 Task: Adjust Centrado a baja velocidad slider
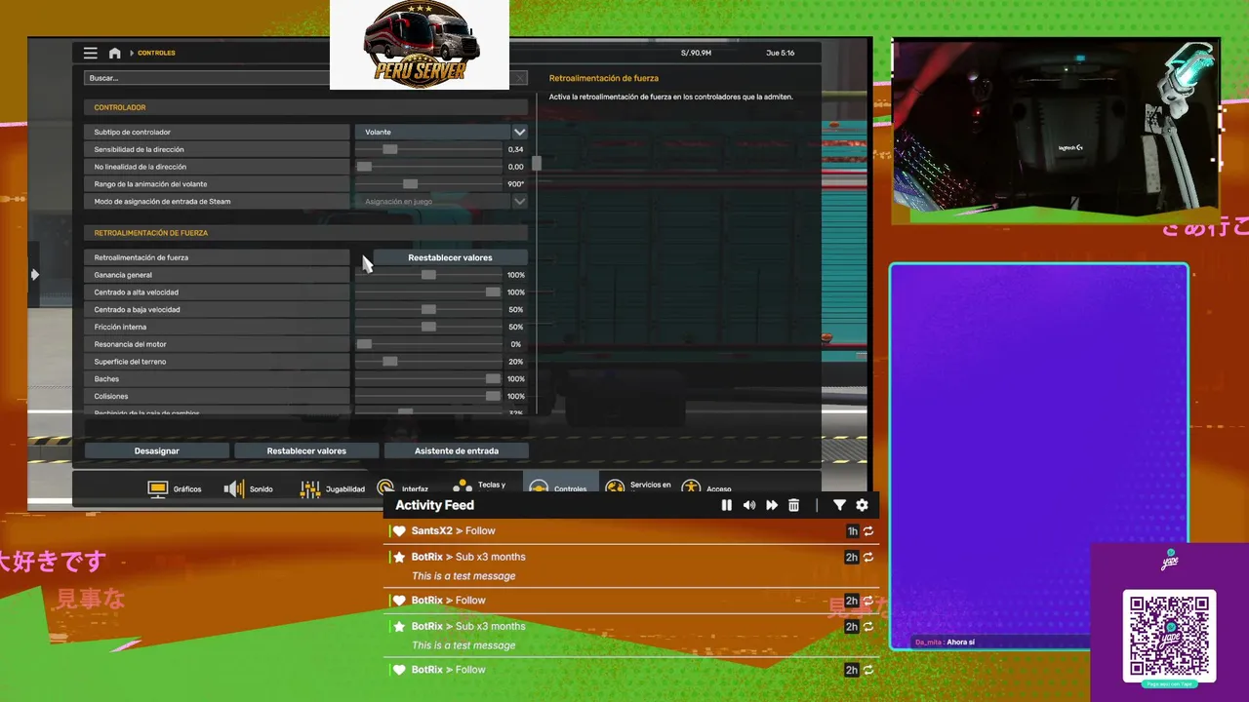tap(428, 309)
